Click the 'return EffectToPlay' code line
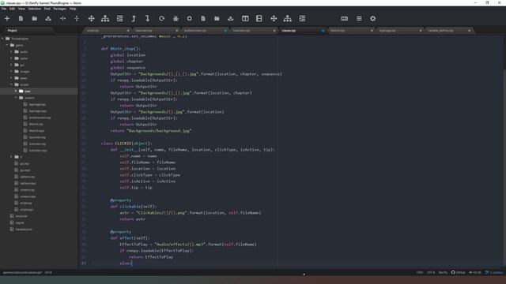Image resolution: width=506 pixels, height=284 pixels. (x=151, y=257)
